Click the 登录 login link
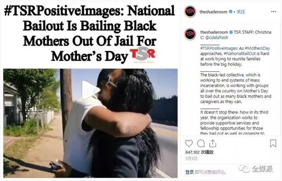Image resolution: width=282 pixels, height=181 pixels. pos(190,172)
